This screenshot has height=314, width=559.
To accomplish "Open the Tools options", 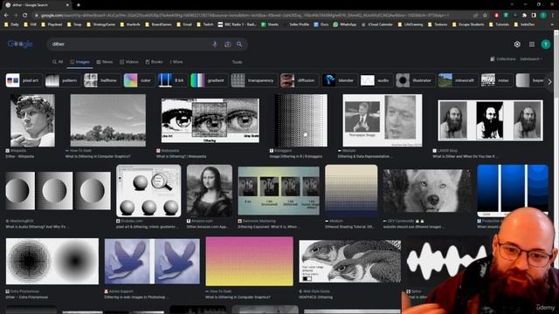I will (237, 62).
